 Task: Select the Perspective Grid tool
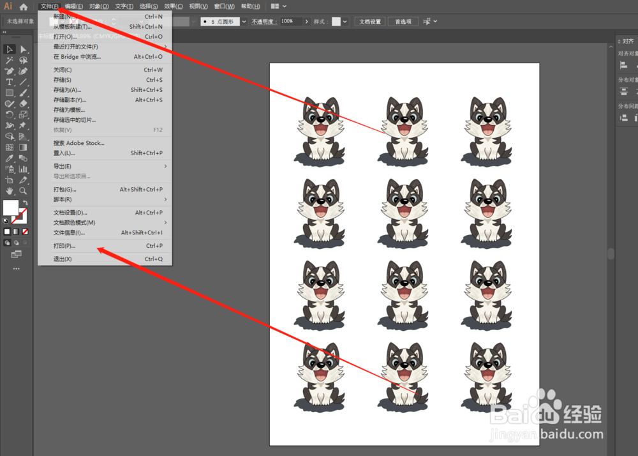pos(23,137)
